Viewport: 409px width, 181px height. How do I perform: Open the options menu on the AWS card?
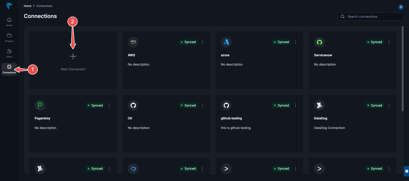pos(202,42)
